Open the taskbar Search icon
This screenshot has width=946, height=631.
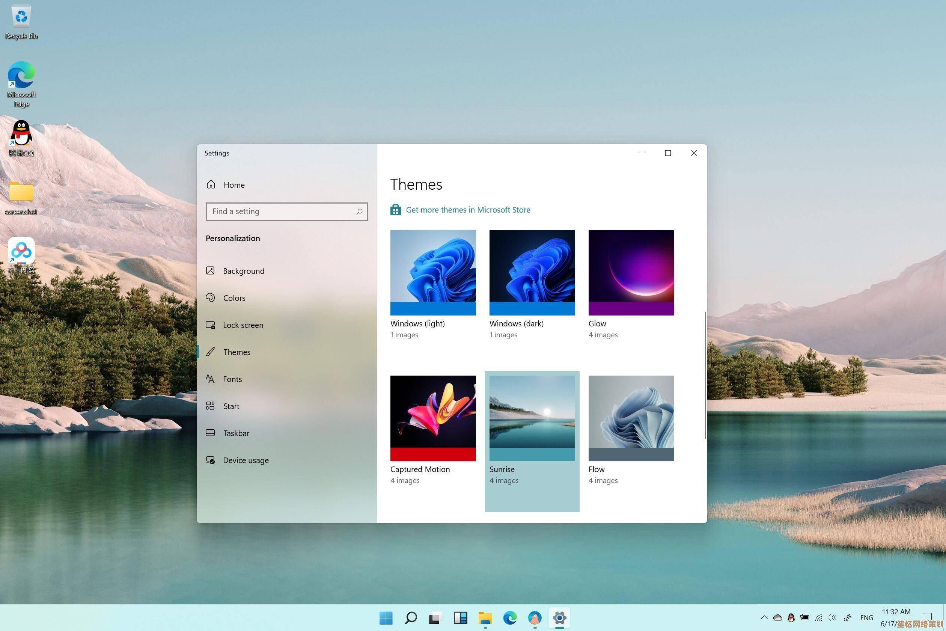click(411, 618)
